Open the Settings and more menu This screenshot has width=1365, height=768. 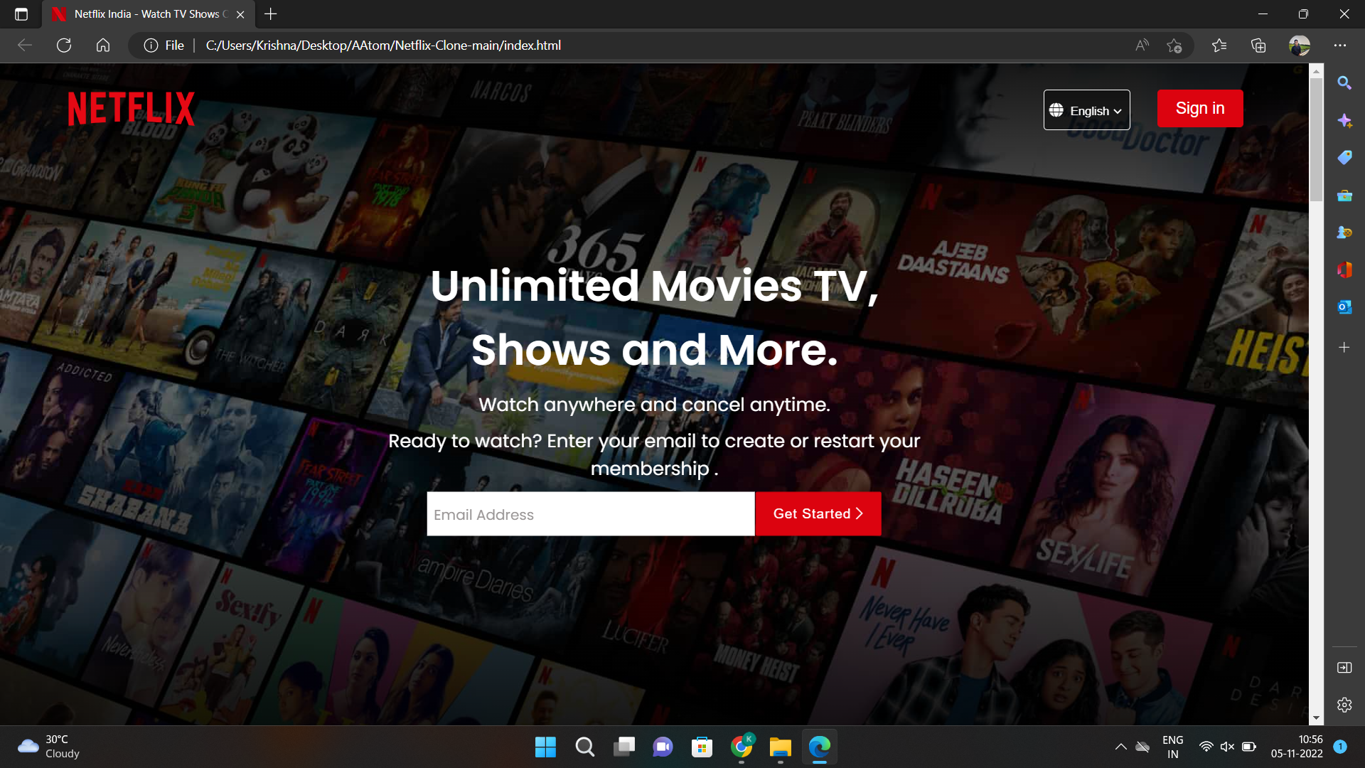(1341, 45)
